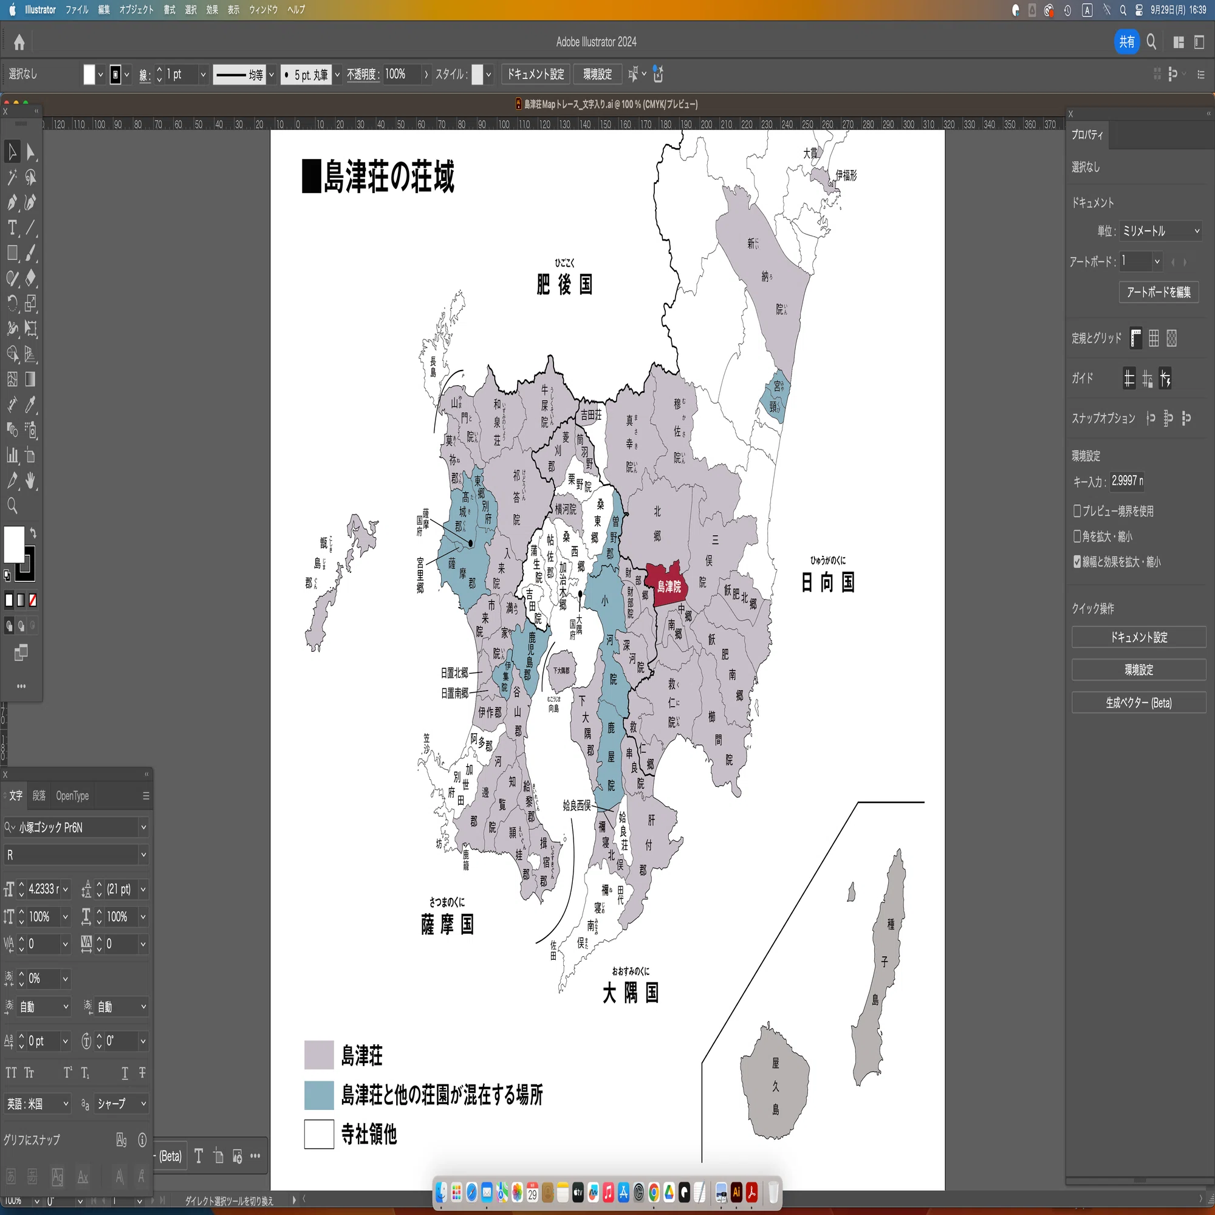
Task: Enable 角を拡大・縮小 checkbox
Action: click(x=1077, y=536)
